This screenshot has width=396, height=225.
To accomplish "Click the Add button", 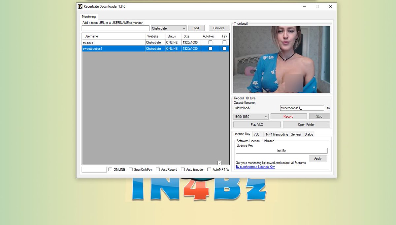I will point(196,28).
